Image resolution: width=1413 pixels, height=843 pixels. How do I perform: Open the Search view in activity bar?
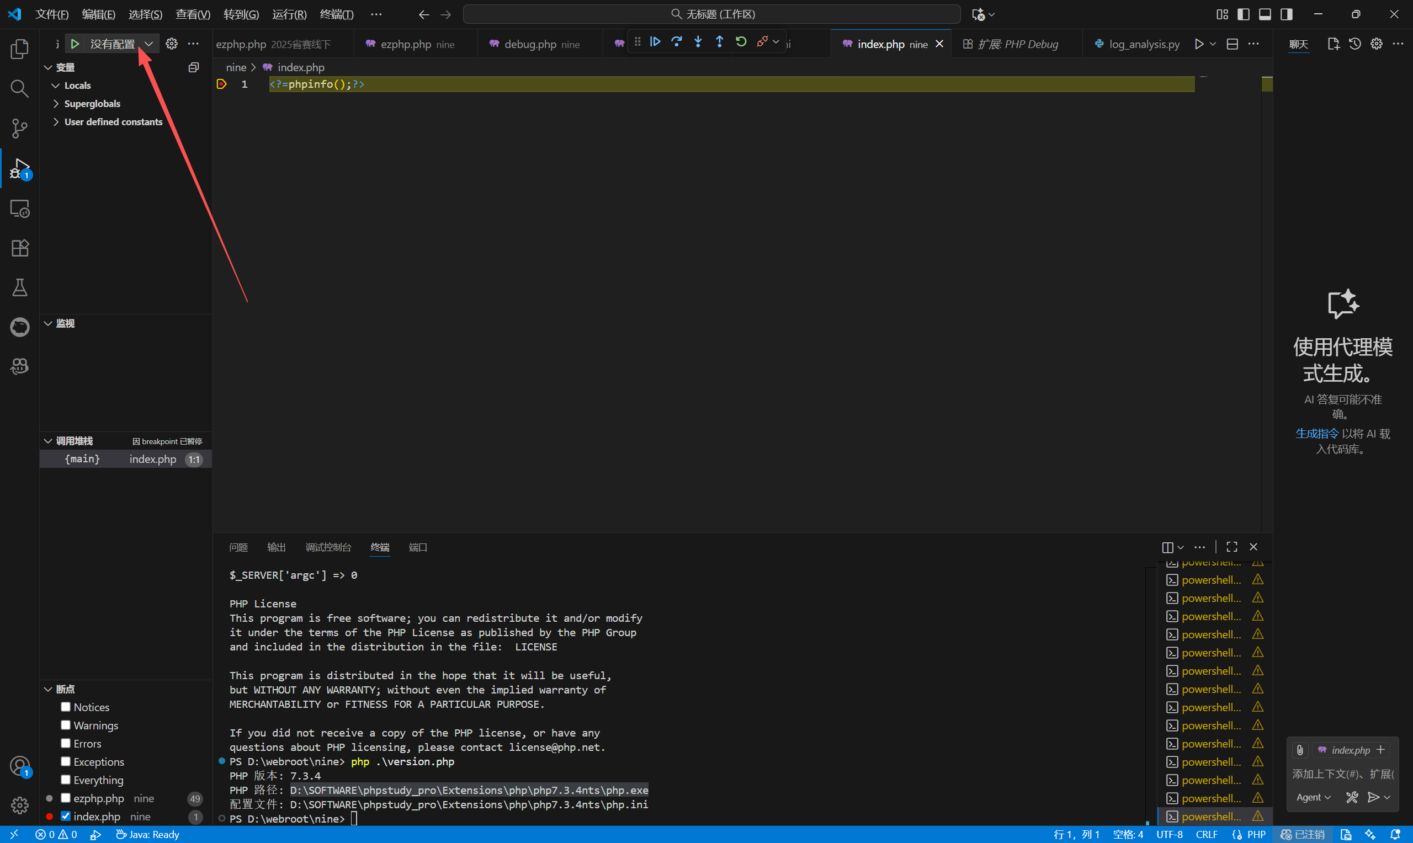20,89
